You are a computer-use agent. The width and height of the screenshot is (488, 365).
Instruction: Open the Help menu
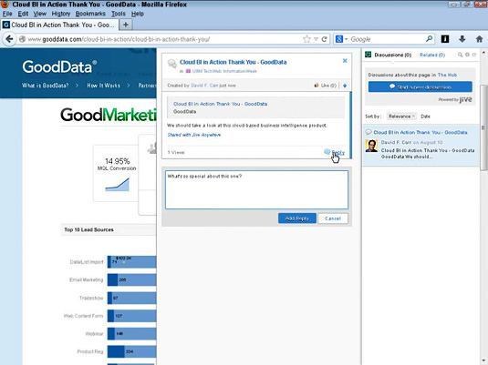(x=137, y=14)
